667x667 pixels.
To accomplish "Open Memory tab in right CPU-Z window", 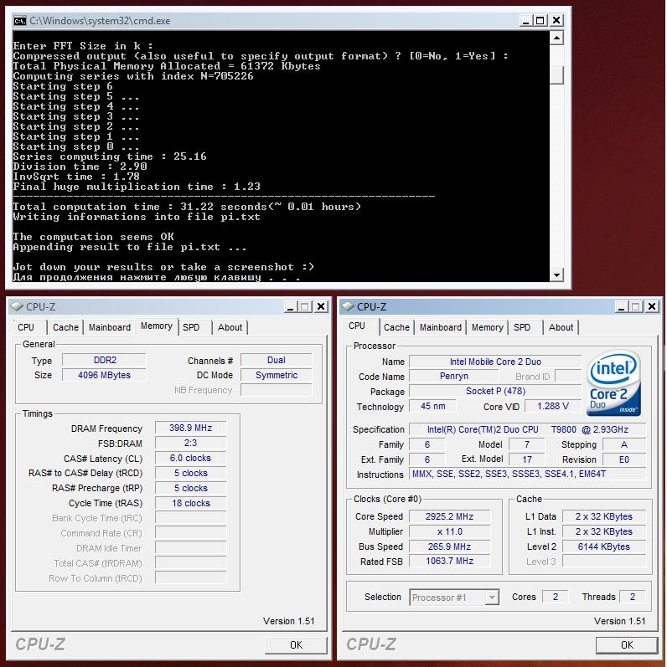I will (487, 327).
